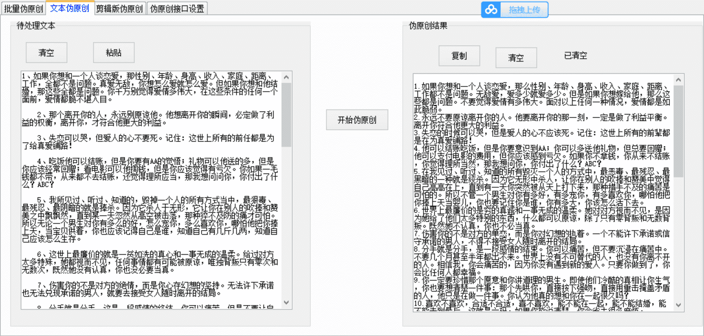The image size is (704, 336).
Task: Click the source text scrollbar thumb
Action: pyautogui.click(x=286, y=114)
